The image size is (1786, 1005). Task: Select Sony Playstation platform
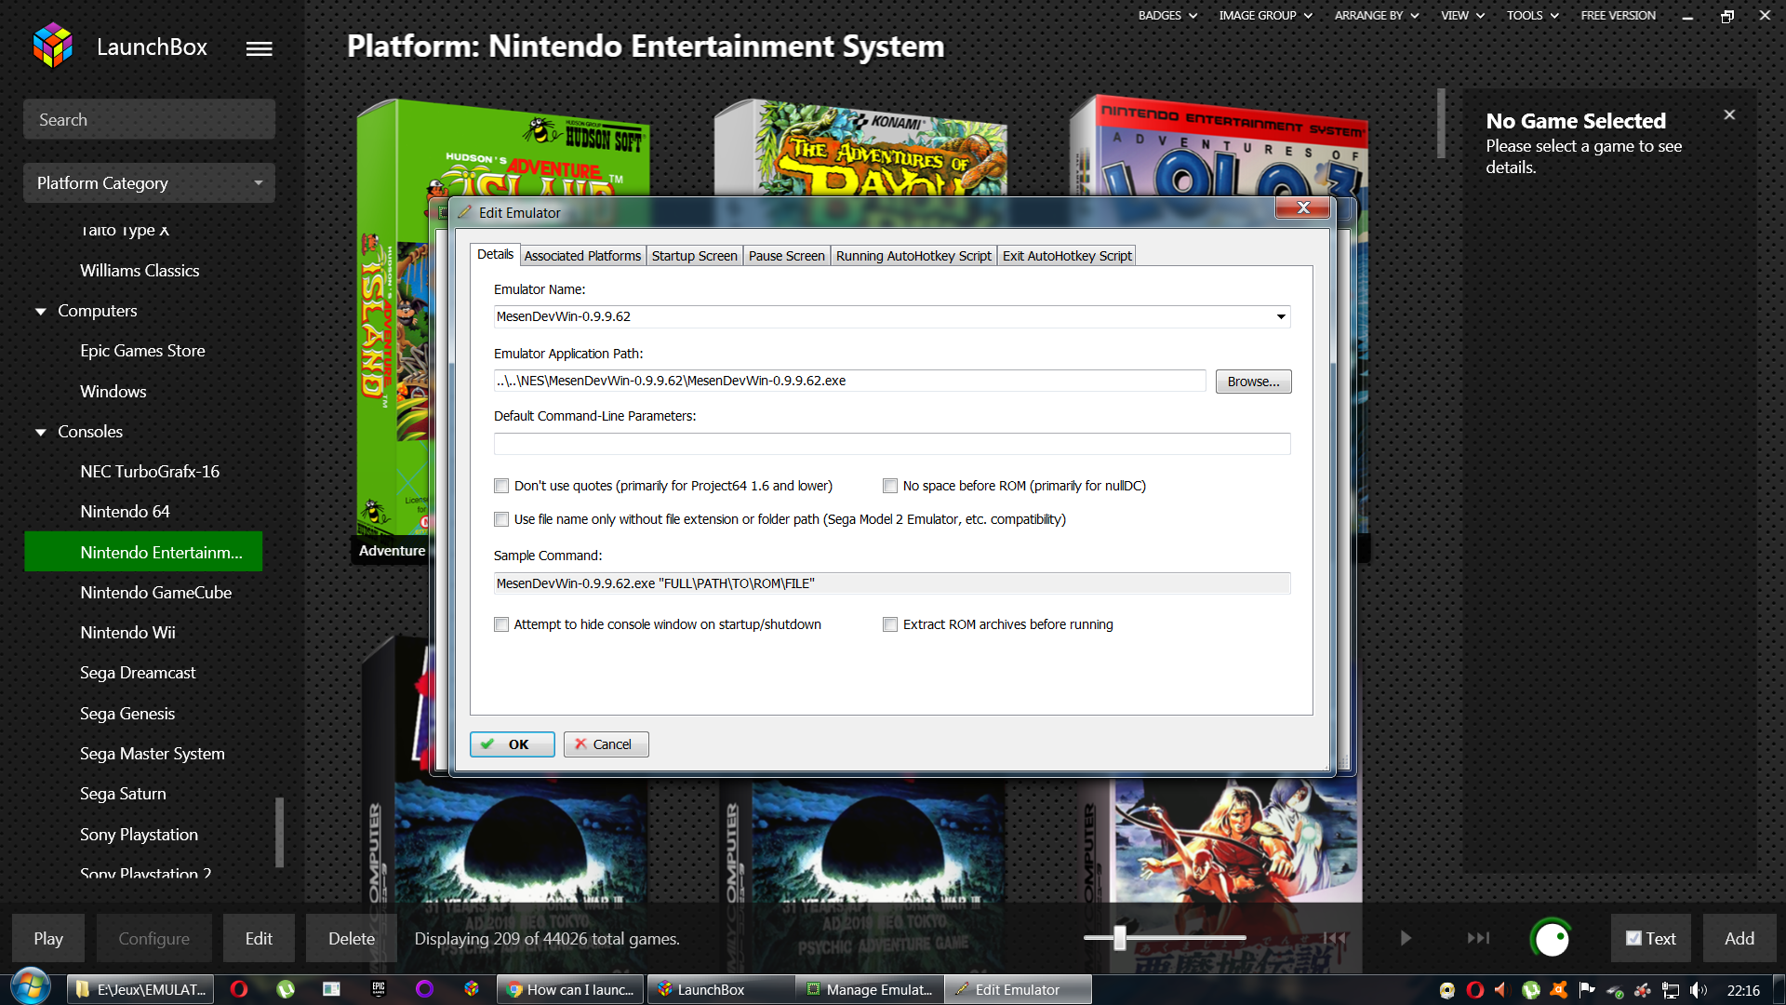(x=139, y=835)
